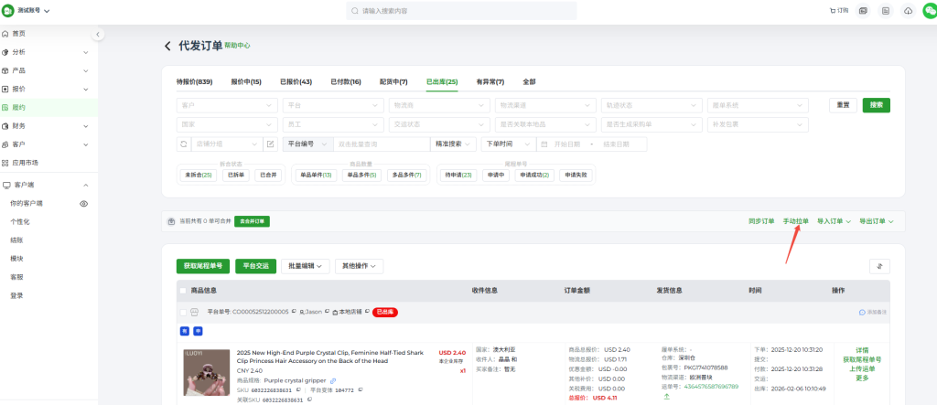The image size is (937, 405).
Task: Click the top search input box
Action: click(462, 11)
